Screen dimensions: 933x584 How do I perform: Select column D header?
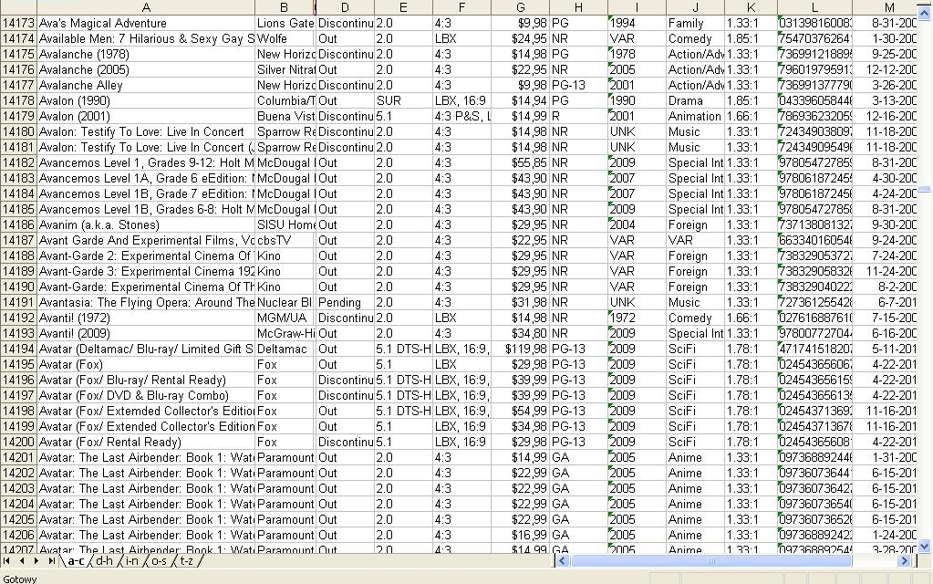(345, 7)
